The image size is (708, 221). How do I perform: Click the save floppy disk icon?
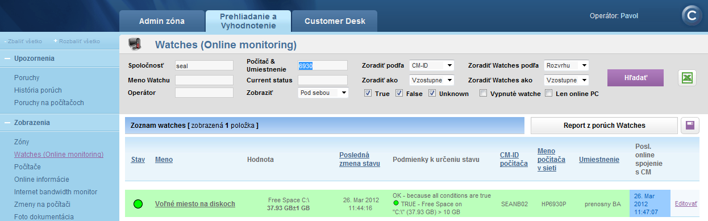click(690, 126)
